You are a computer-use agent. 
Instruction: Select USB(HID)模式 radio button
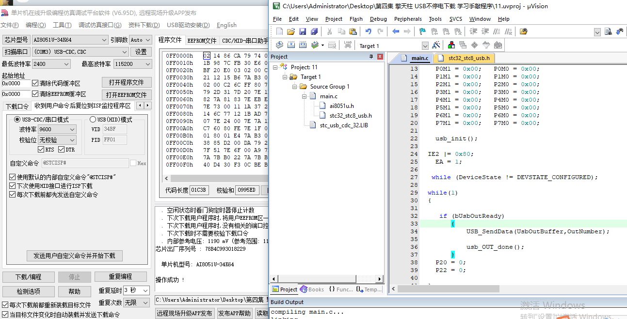(93, 120)
